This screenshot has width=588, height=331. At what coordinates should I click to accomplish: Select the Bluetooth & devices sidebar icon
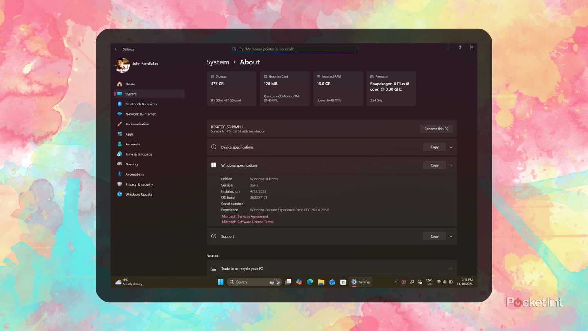pos(120,104)
